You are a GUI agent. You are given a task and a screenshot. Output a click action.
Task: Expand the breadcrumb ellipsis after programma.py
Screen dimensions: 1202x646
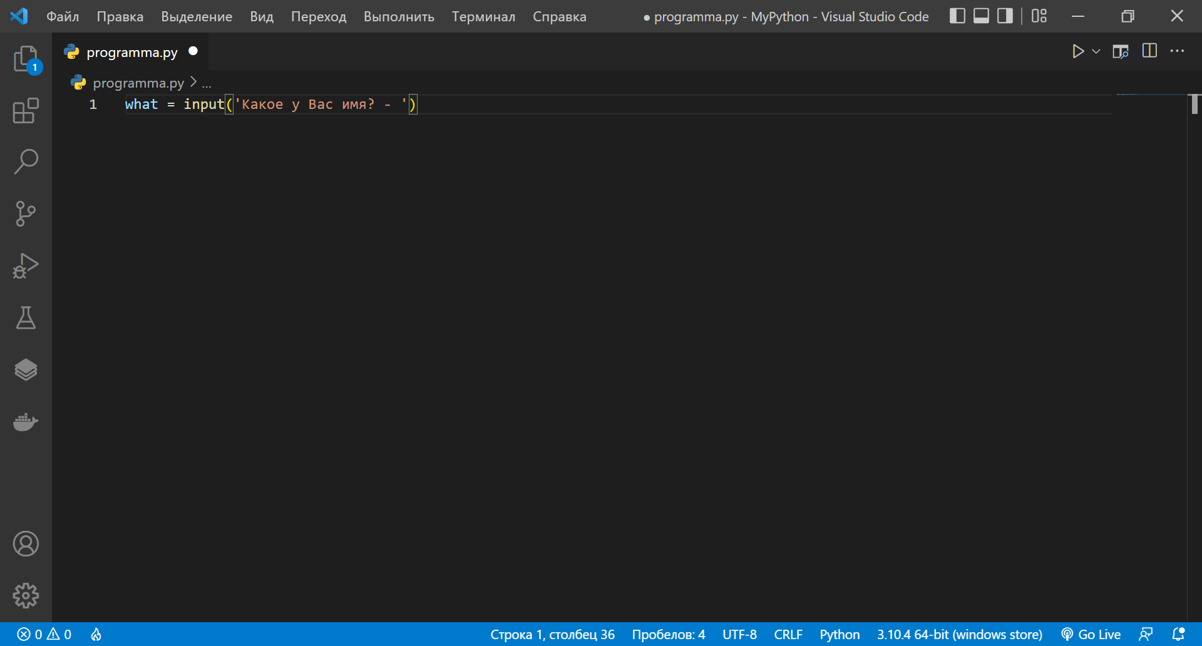coord(207,83)
